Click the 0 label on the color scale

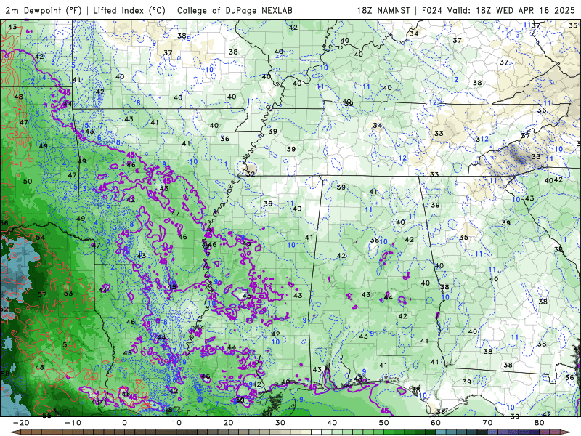[x=124, y=423]
